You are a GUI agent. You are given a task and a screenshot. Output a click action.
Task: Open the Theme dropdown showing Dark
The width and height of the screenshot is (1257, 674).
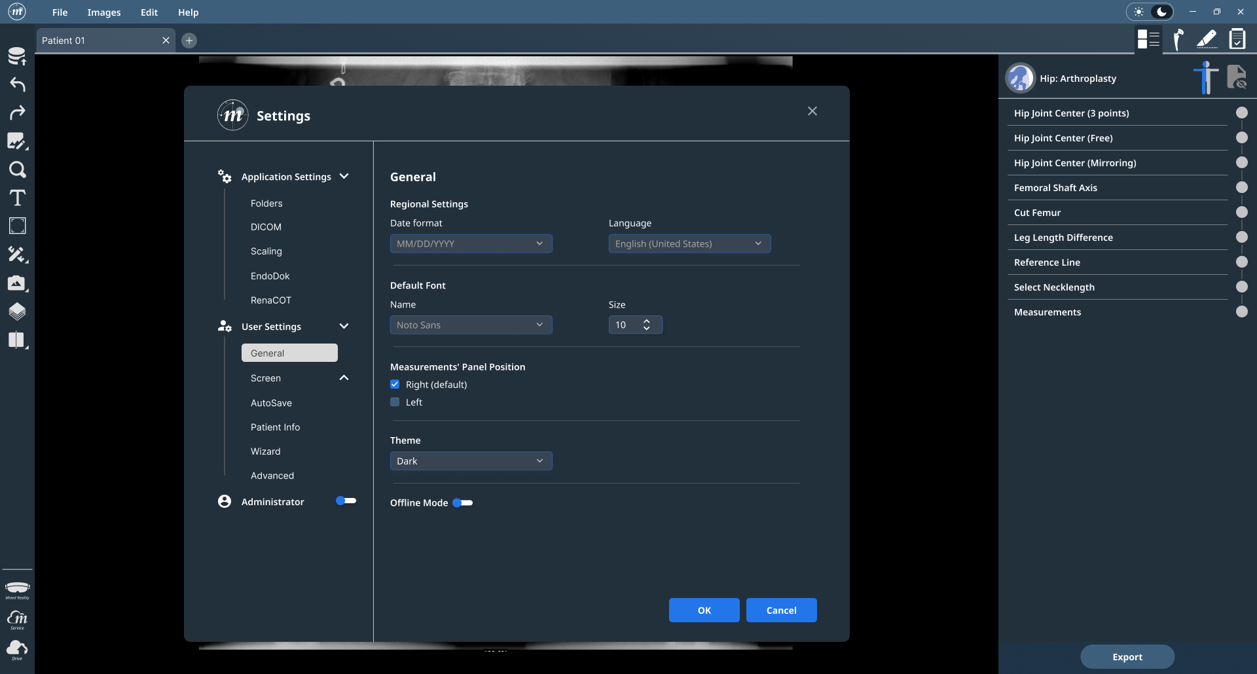[x=471, y=461]
